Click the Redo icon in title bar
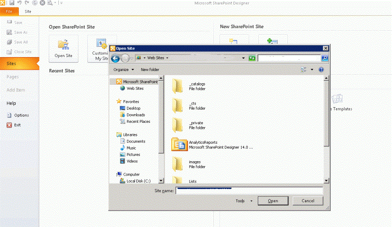392x227 pixels. pos(27,3)
